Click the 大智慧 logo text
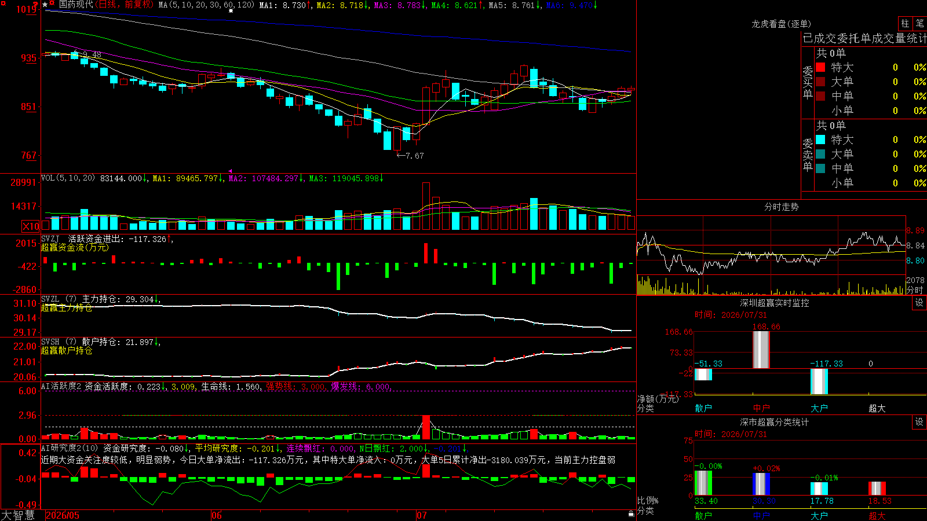The width and height of the screenshot is (927, 521). click(x=18, y=515)
